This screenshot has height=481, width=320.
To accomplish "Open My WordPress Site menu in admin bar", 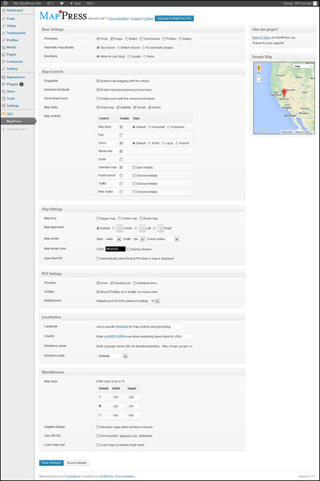I will [28, 3].
